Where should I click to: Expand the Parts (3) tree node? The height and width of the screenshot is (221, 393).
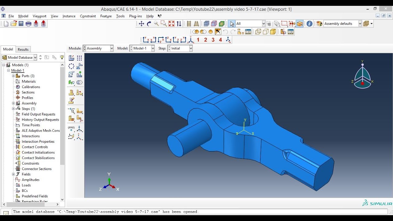tap(14, 76)
